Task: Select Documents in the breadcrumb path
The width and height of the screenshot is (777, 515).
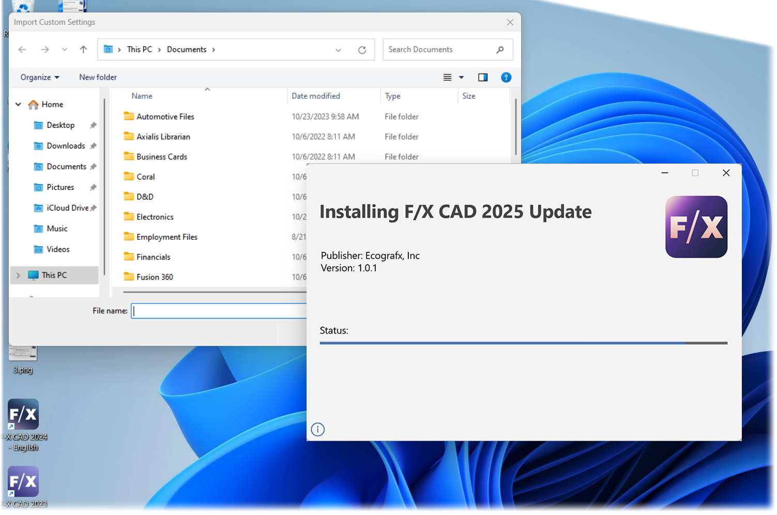Action: click(187, 49)
